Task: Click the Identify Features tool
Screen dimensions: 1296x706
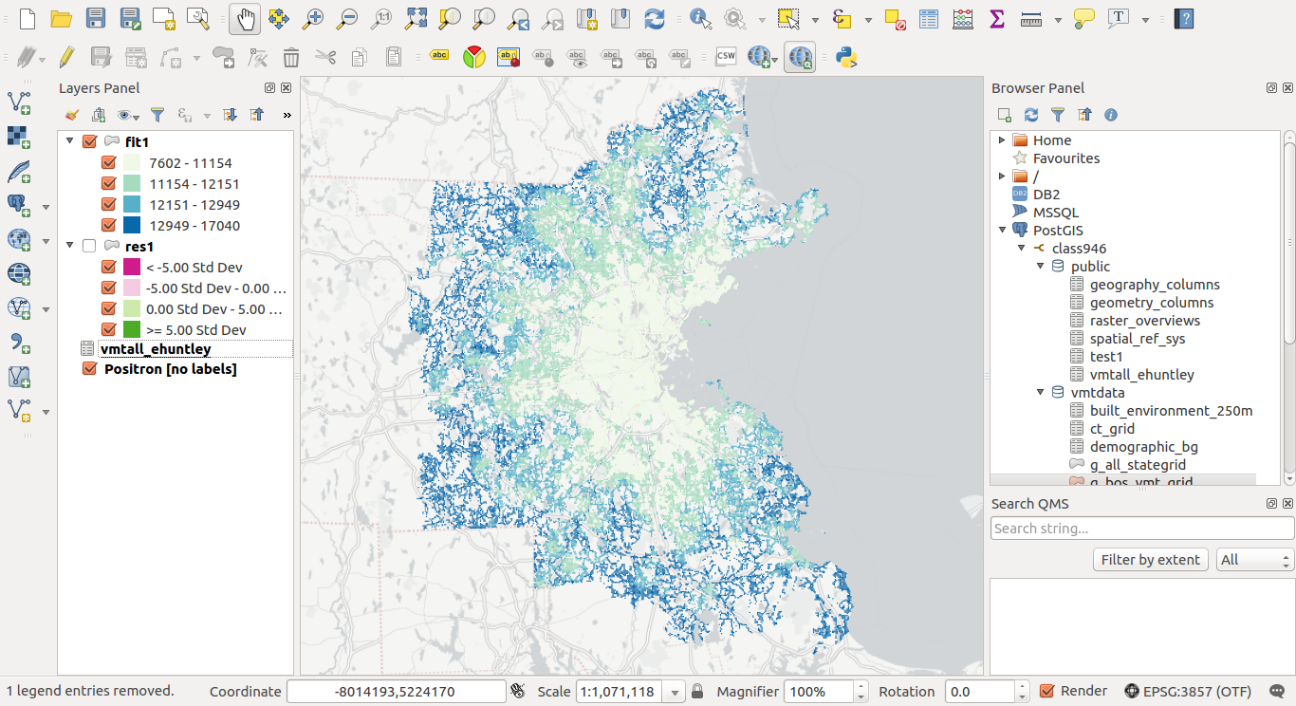Action: tap(700, 18)
